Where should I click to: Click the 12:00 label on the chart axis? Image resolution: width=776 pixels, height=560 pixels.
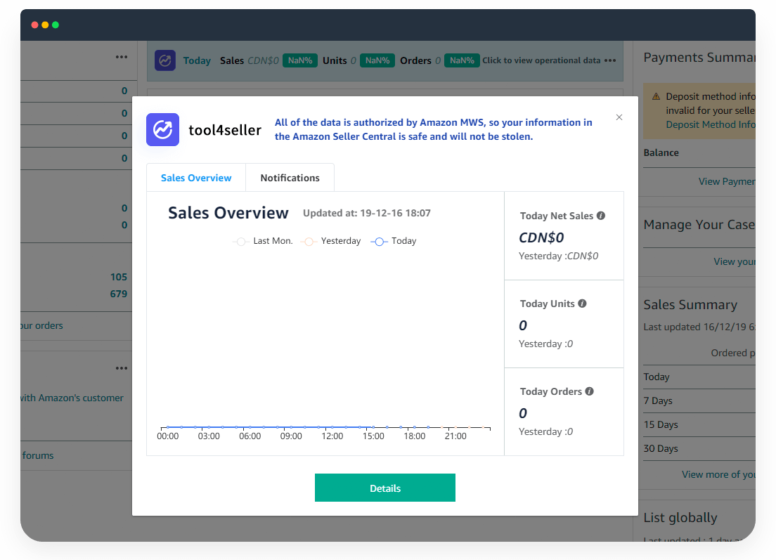point(332,436)
